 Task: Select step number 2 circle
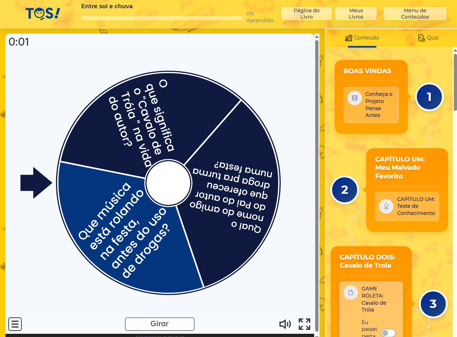pyautogui.click(x=345, y=189)
